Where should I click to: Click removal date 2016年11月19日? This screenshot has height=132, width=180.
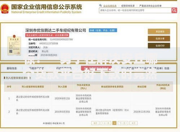pyautogui.click(x=142, y=112)
